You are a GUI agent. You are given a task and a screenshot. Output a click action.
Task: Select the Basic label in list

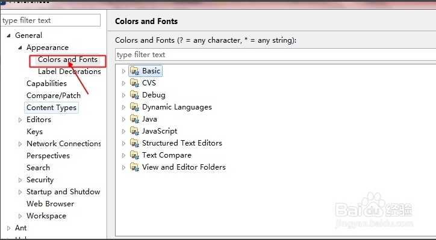[151, 71]
